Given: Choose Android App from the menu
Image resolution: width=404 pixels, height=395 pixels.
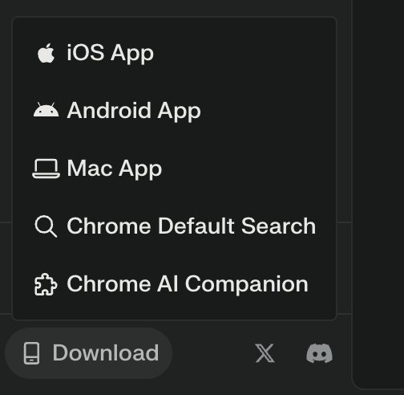Looking at the screenshot, I should [175, 110].
